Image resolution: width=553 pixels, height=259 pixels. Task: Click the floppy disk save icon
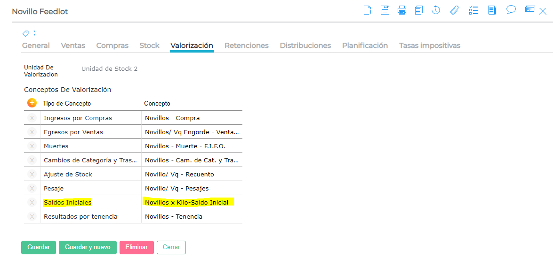(385, 10)
